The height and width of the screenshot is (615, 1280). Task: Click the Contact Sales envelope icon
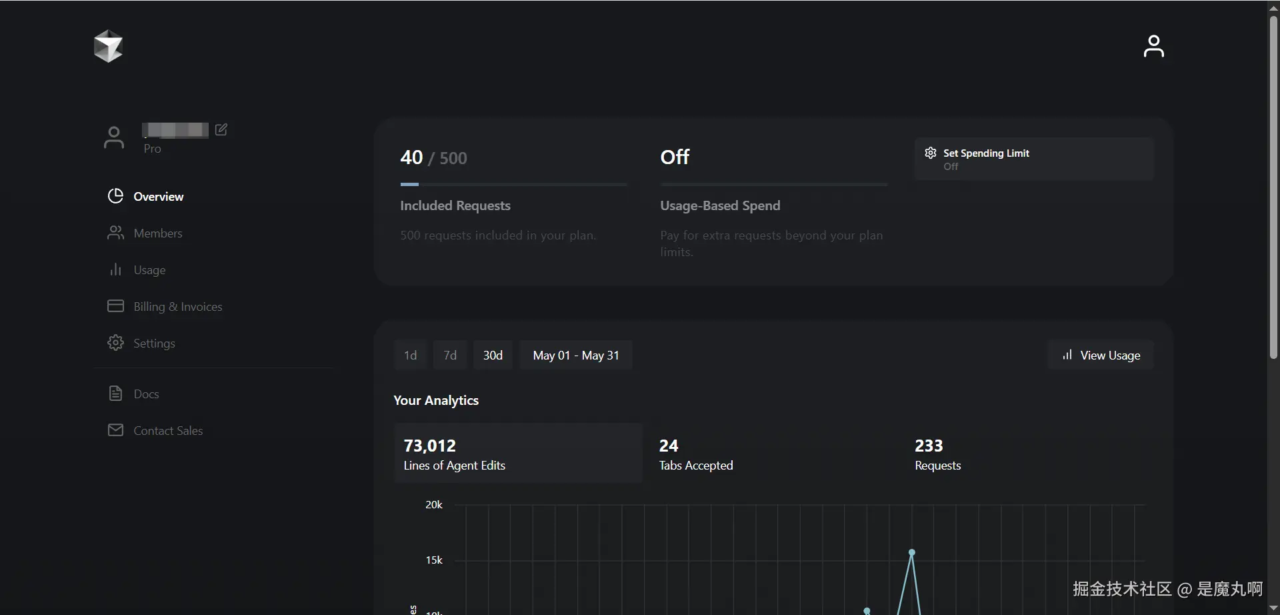click(x=115, y=430)
